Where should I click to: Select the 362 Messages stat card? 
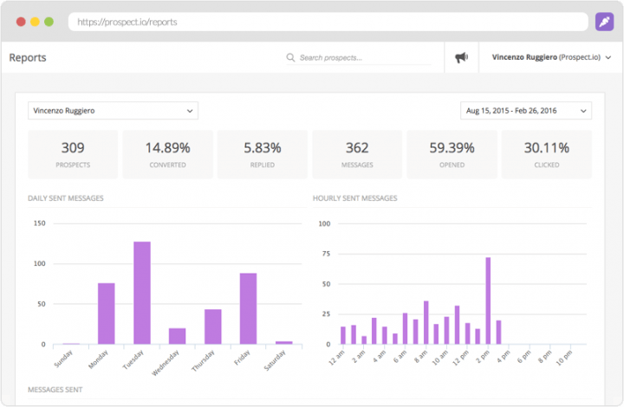point(357,154)
